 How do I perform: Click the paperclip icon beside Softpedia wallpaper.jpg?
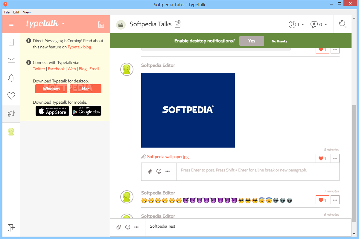(144, 157)
